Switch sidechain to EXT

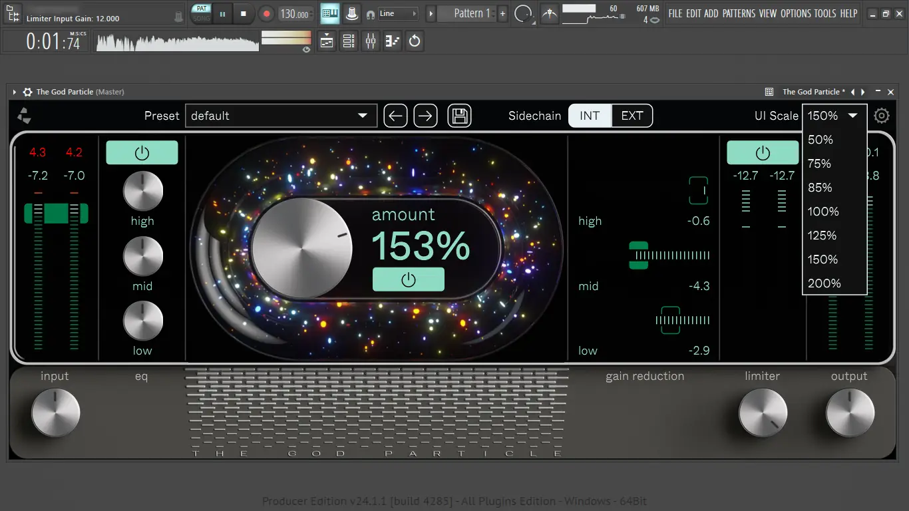(632, 116)
